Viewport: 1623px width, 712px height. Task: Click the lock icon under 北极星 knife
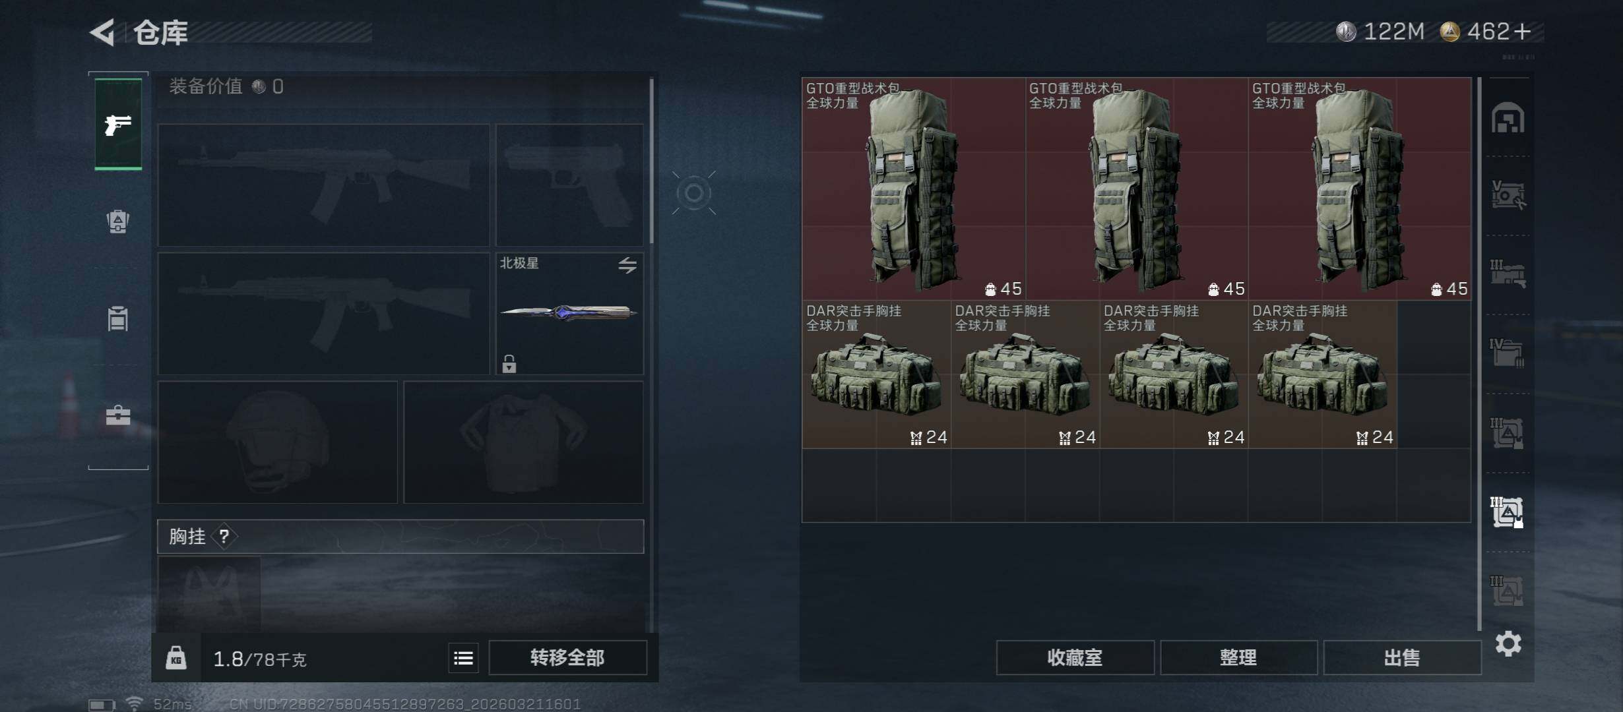pos(509,363)
